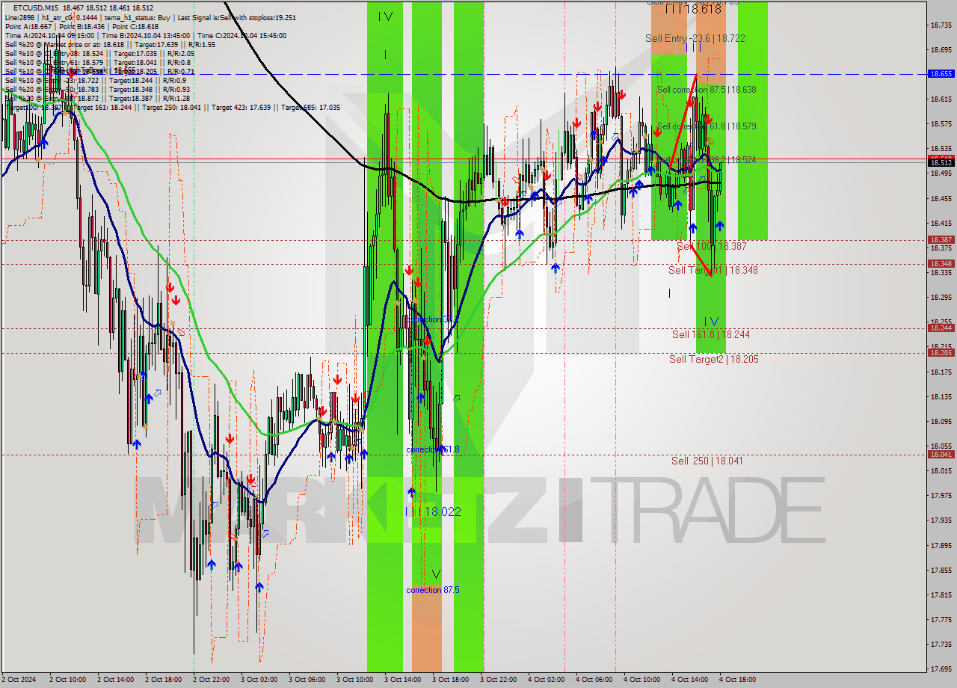Click the 'Sell 100 | 18.387' label
The width and height of the screenshot is (957, 688).
click(x=711, y=246)
